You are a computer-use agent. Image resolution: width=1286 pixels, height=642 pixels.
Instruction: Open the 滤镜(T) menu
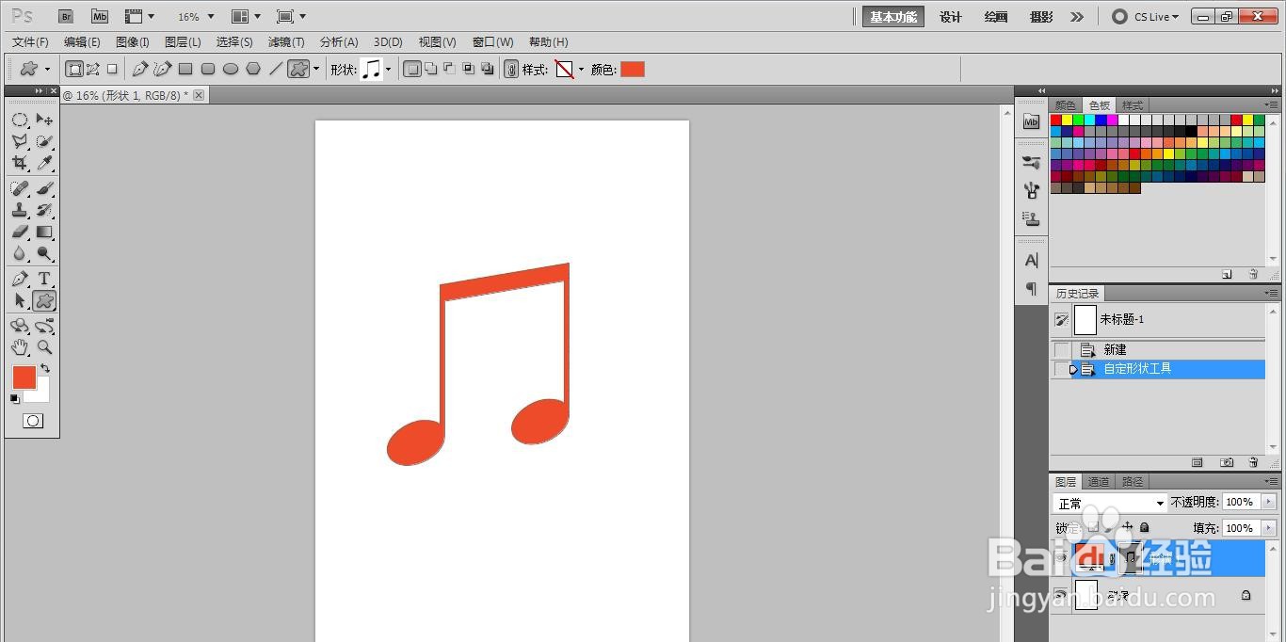click(286, 41)
